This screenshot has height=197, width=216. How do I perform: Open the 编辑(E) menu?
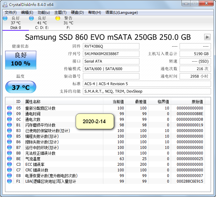pyautogui.click(x=27, y=13)
